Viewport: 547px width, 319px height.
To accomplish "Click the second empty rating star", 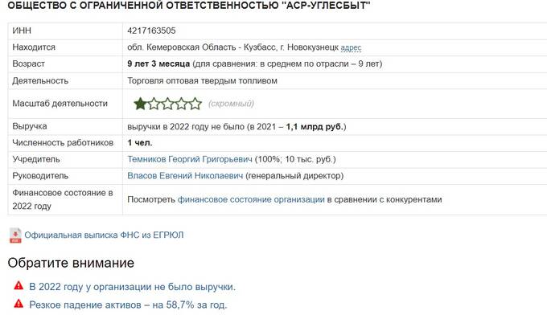I will 154,104.
